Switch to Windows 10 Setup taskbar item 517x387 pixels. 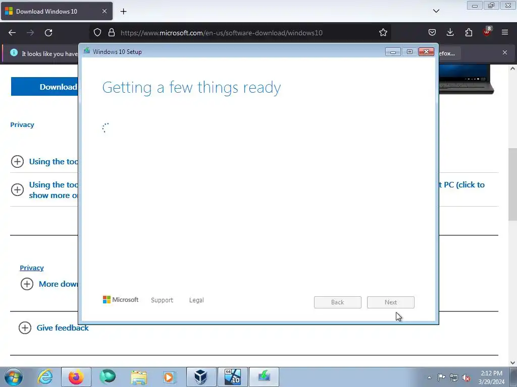[264, 377]
